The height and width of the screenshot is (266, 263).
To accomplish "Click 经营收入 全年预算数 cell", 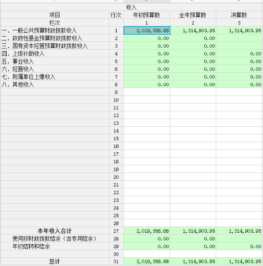I will click(193, 69).
